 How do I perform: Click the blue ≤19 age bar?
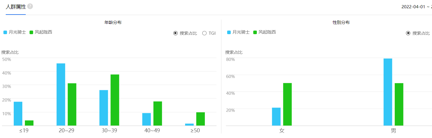(18, 114)
